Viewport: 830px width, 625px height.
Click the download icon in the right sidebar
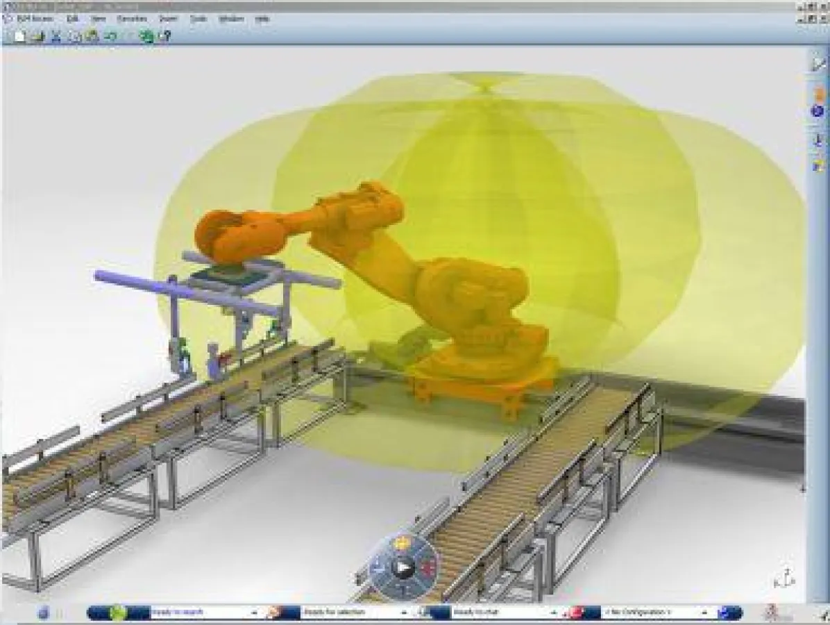[818, 139]
